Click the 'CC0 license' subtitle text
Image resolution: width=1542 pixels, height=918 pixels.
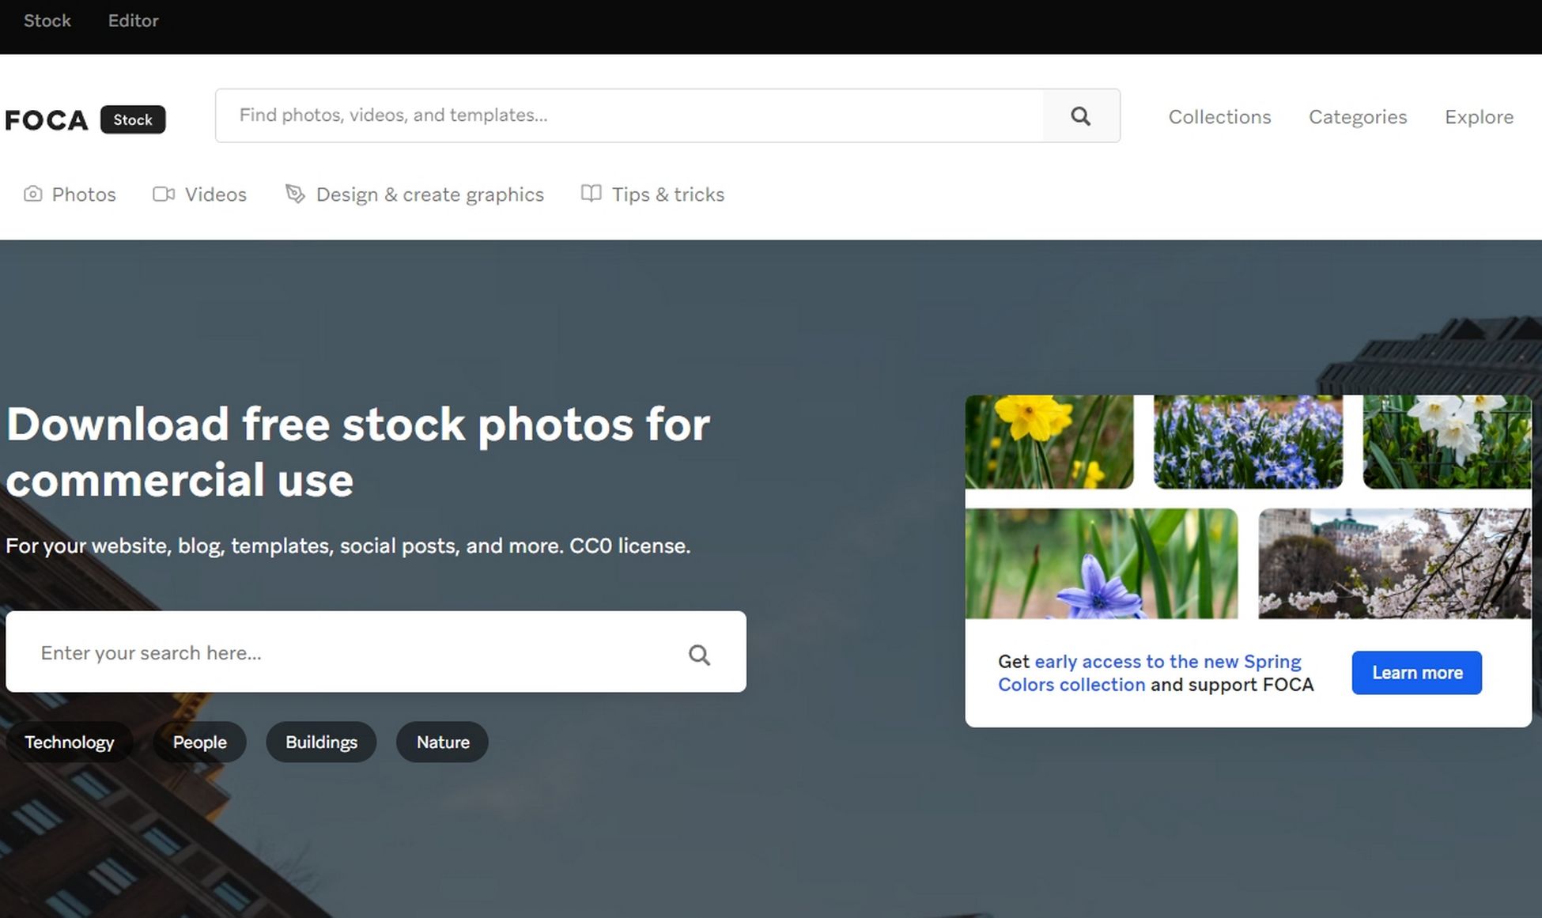click(x=629, y=546)
